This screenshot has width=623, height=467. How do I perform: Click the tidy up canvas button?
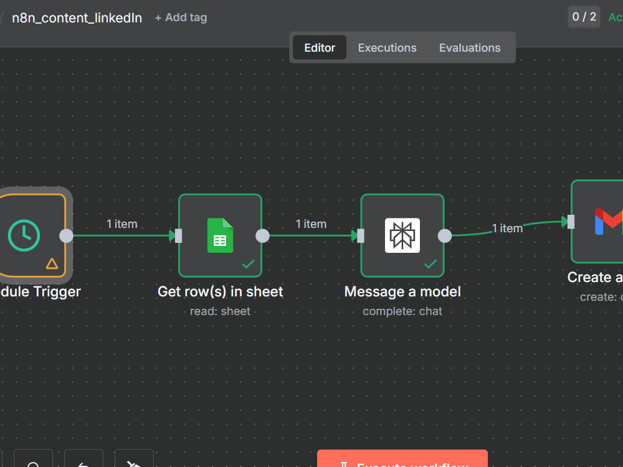coord(134,459)
